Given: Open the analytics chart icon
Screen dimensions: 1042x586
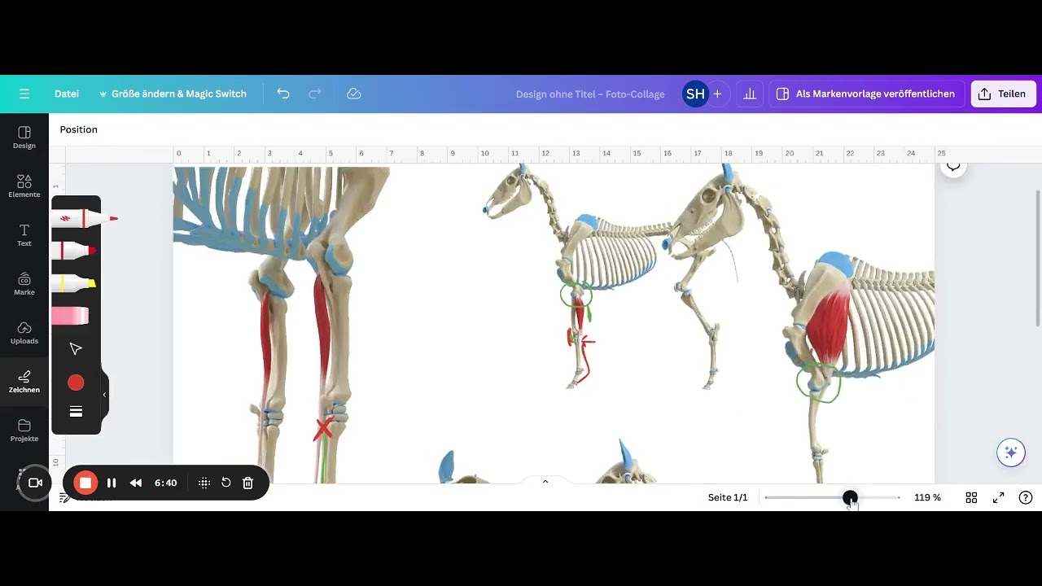Looking at the screenshot, I should point(750,94).
